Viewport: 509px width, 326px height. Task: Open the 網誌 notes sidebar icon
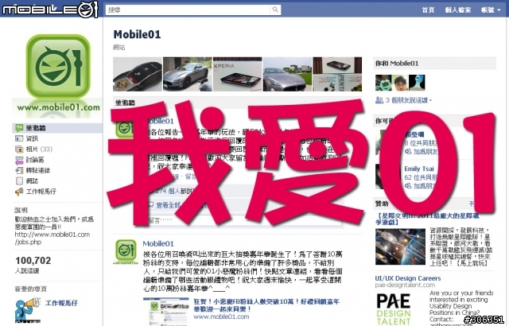(19, 181)
